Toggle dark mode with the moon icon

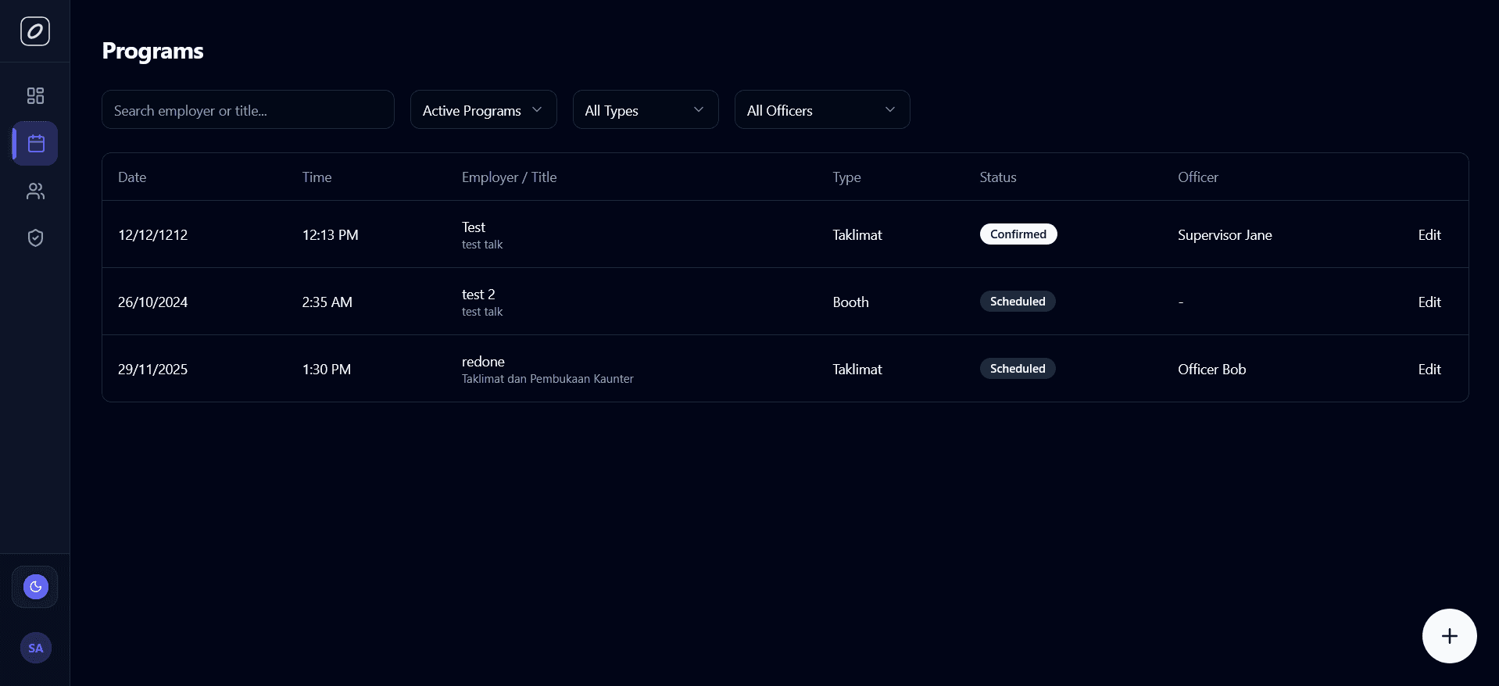point(35,587)
